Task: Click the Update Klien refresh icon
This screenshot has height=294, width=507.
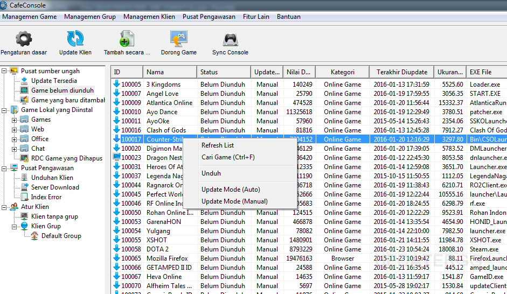Action: pos(75,39)
